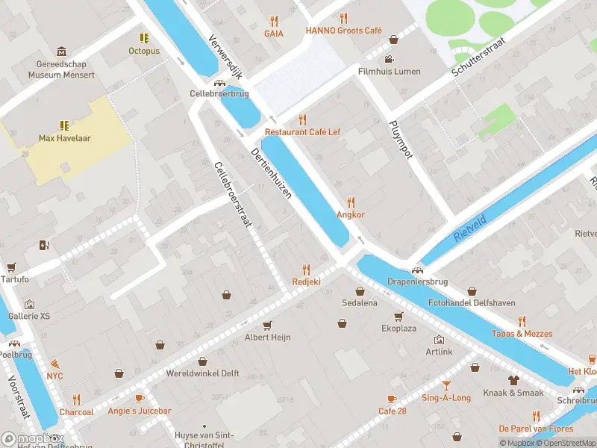Select the Sing-A-Long cocktail bar icon
This screenshot has height=448, width=597.
(x=446, y=385)
